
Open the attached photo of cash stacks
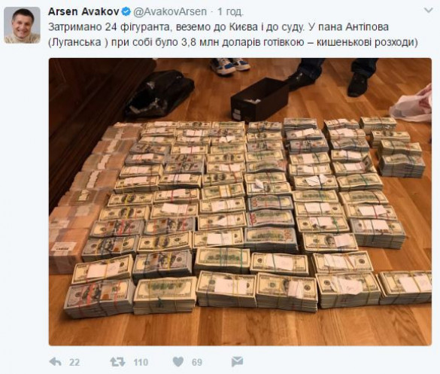click(240, 202)
